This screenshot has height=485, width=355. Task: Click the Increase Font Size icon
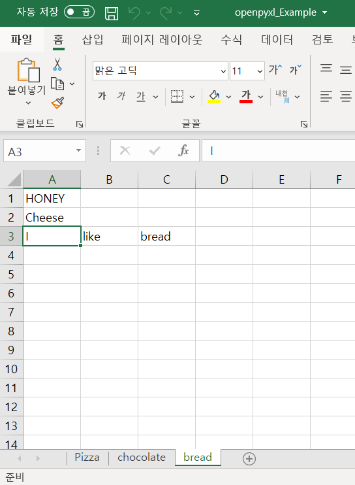pos(275,70)
